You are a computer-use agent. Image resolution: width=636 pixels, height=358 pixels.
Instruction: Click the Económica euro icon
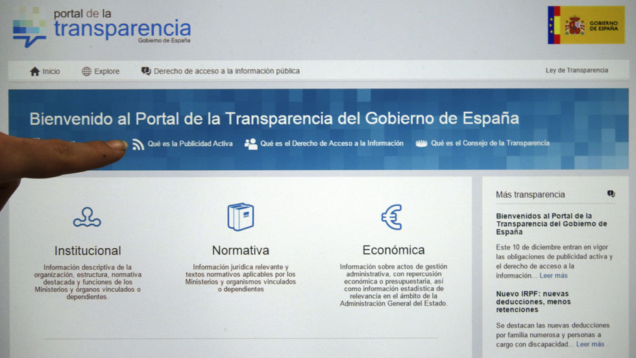(392, 217)
